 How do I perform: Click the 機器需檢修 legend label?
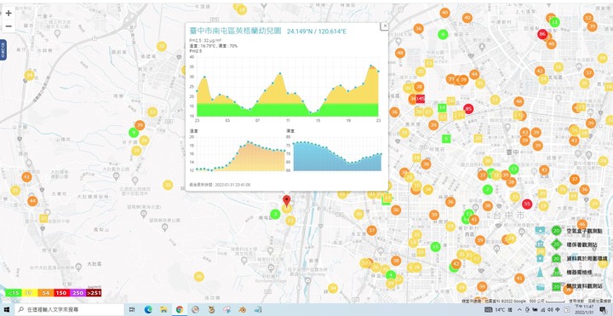coord(580,273)
